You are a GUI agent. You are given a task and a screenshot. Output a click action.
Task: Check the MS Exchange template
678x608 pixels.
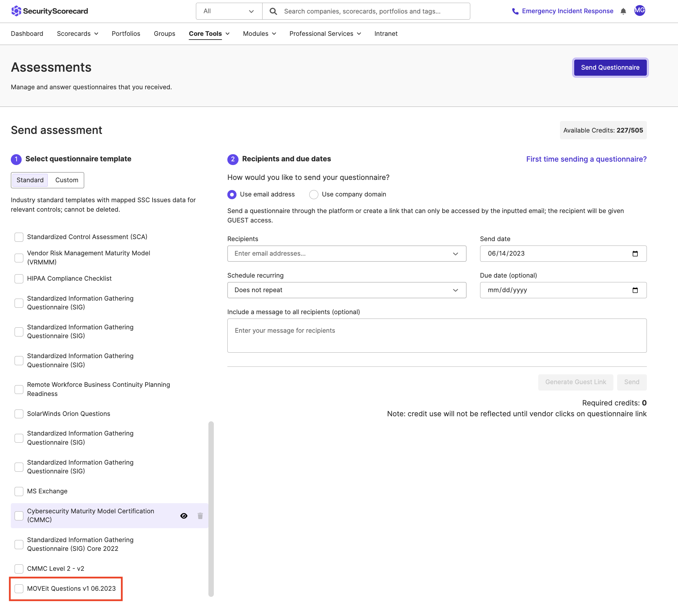(19, 491)
